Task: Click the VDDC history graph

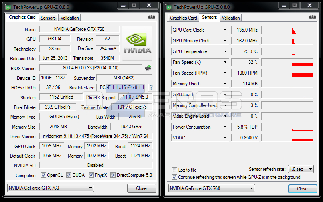Action: (287, 138)
